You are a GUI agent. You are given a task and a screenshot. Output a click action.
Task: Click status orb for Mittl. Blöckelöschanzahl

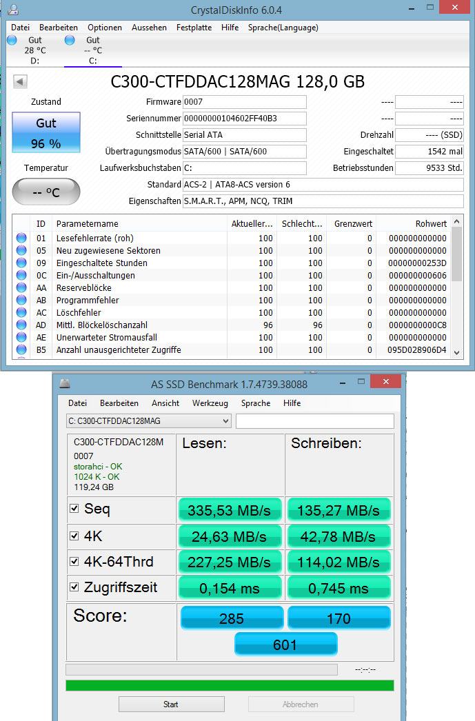21,325
